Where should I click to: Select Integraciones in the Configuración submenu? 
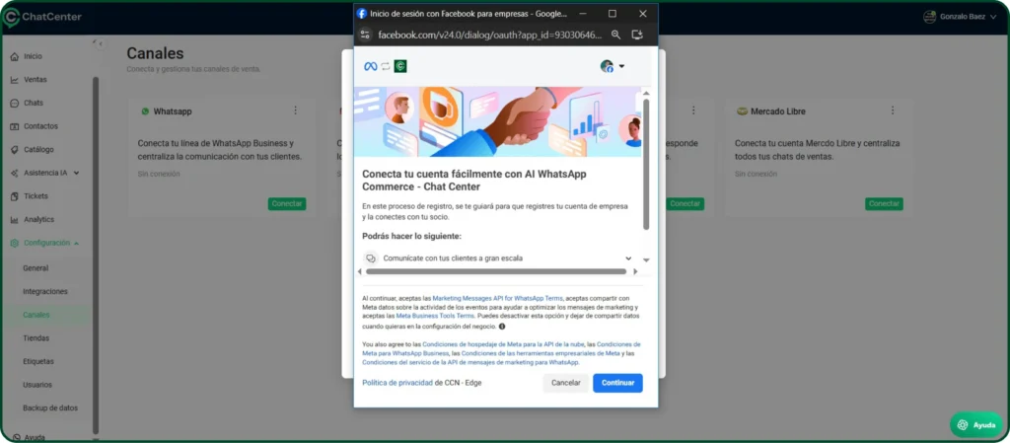(45, 291)
